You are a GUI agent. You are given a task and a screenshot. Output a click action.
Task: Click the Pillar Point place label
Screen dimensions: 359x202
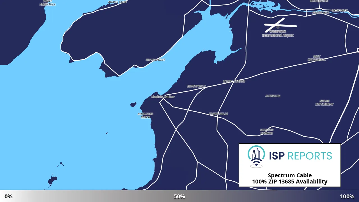[x=155, y=60]
